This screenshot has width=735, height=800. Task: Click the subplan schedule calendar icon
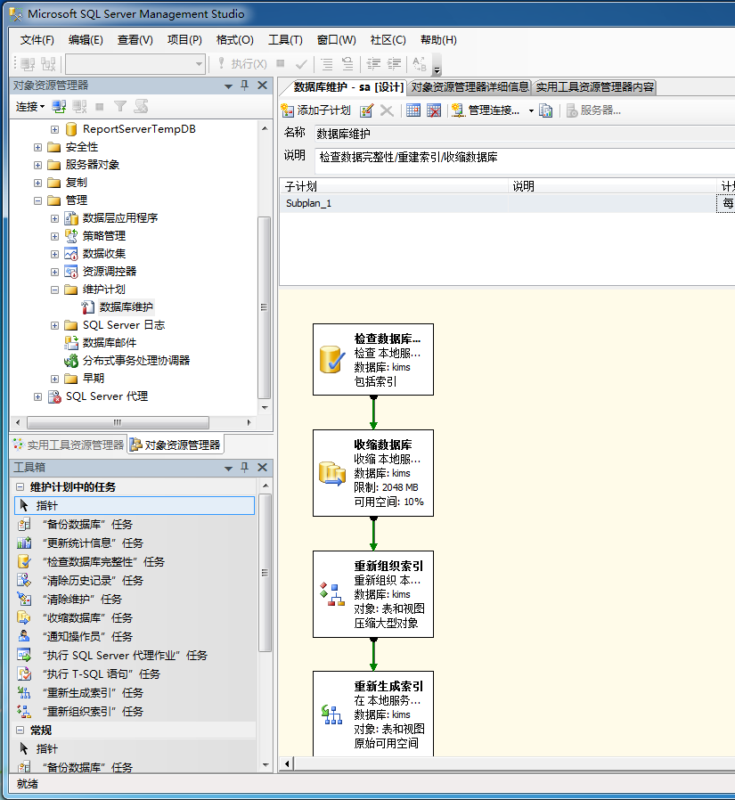click(x=413, y=110)
